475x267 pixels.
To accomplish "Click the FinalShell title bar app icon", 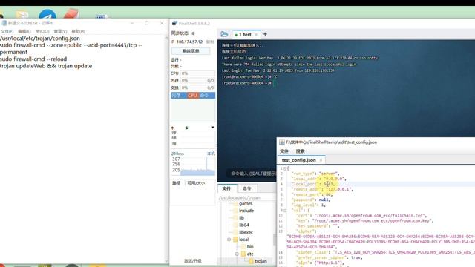I will click(174, 23).
